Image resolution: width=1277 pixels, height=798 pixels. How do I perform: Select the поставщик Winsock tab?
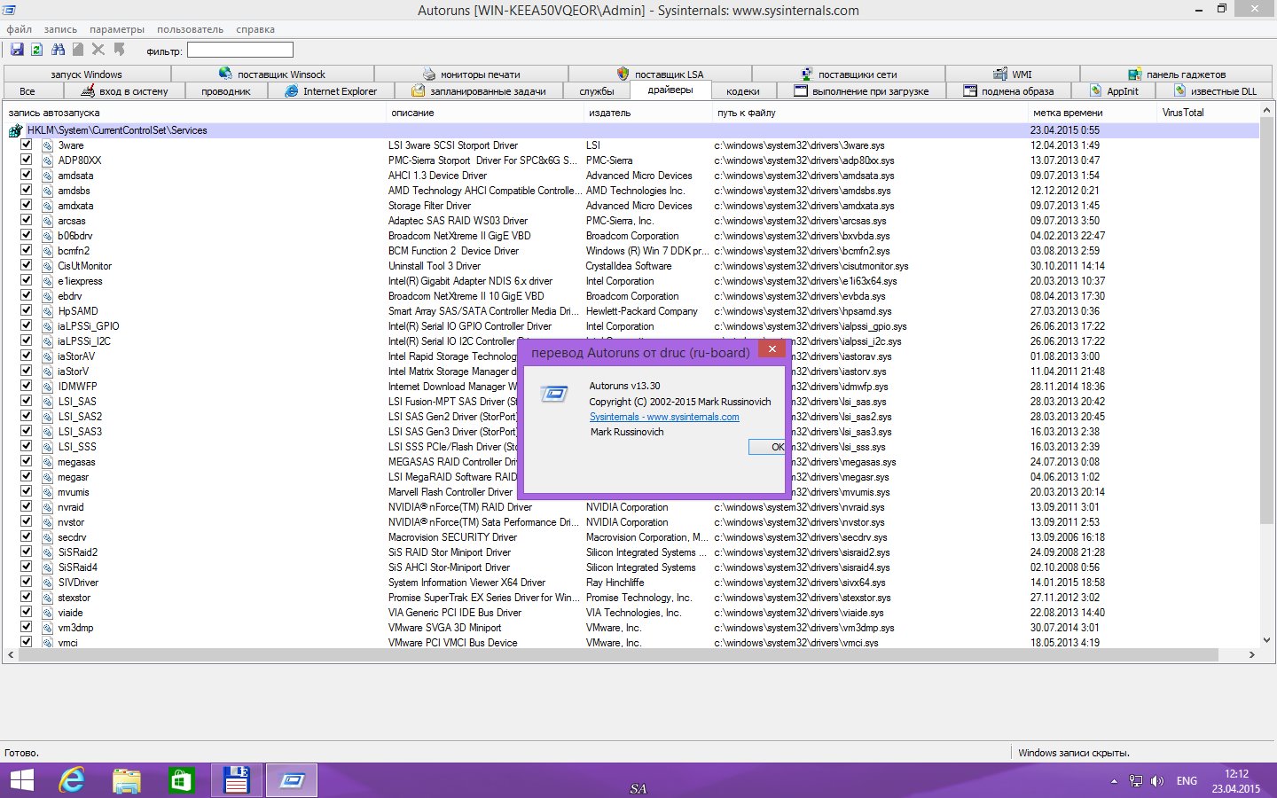tap(272, 74)
